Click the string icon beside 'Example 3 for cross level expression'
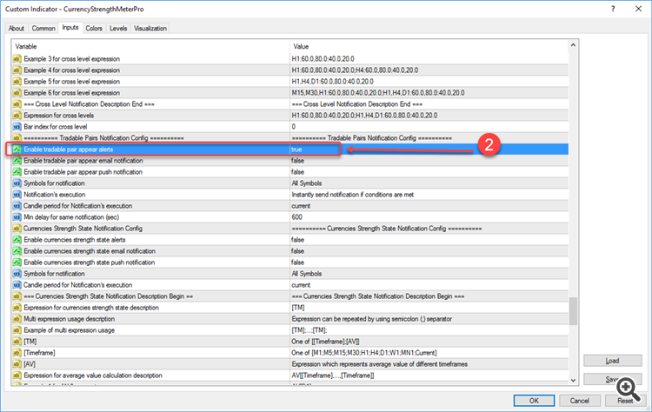 17,59
